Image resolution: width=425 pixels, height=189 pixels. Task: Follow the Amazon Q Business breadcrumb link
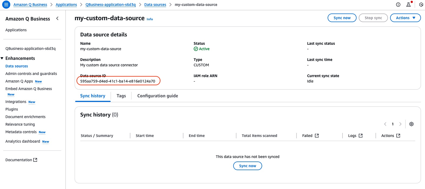(x=30, y=5)
